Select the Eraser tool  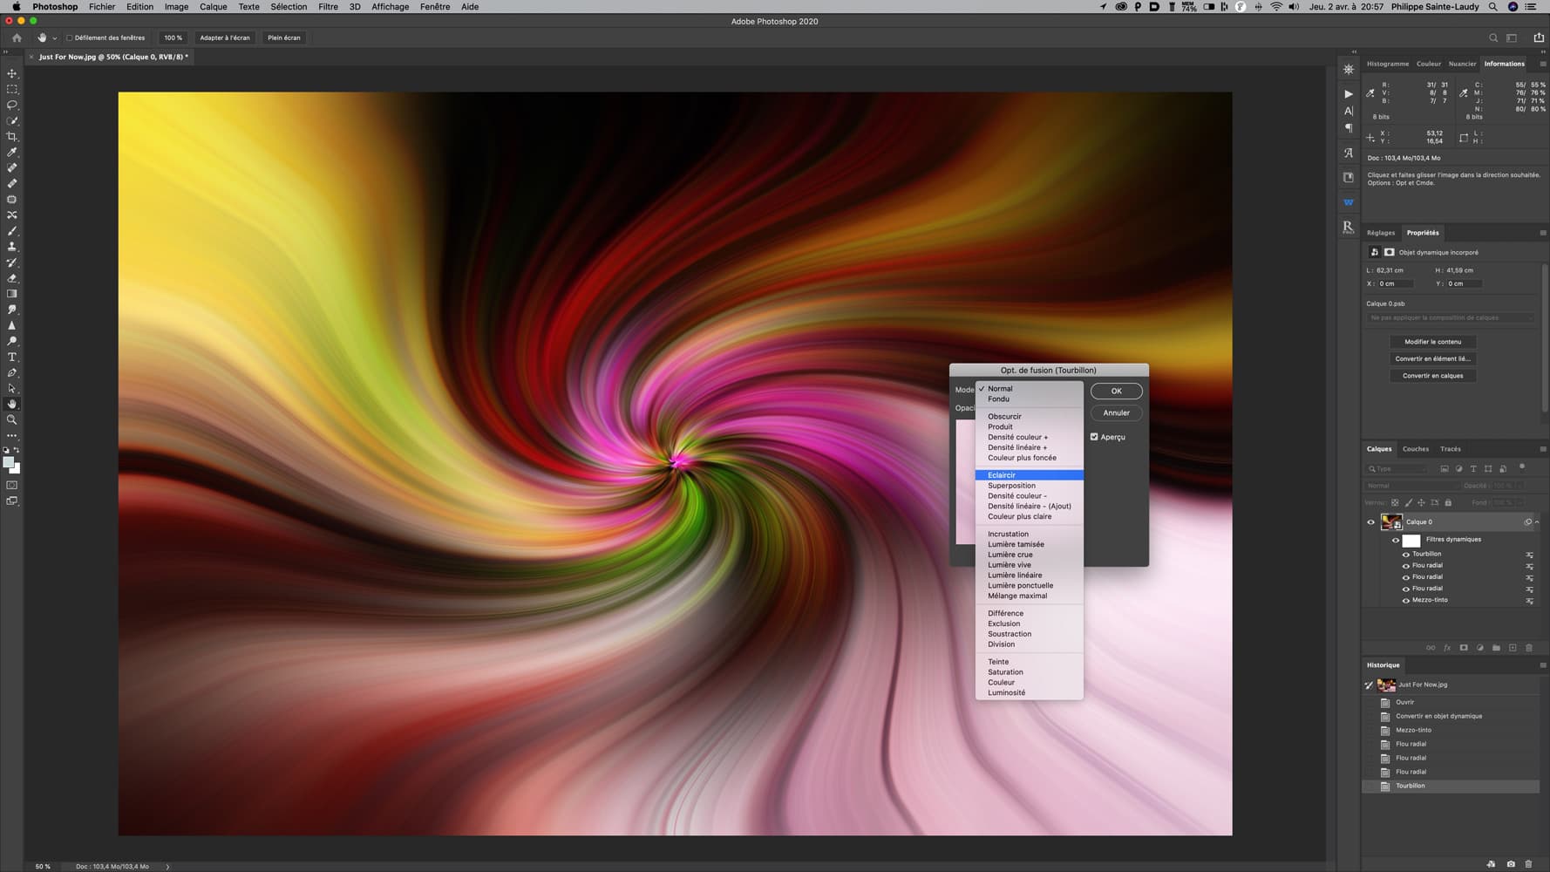[12, 279]
